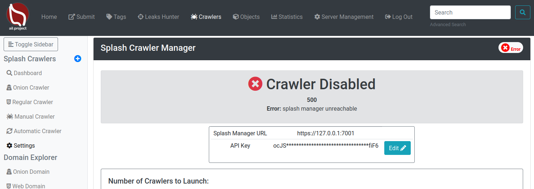Open the Onion Crawler sidebar item
534x189 pixels.
click(28, 87)
